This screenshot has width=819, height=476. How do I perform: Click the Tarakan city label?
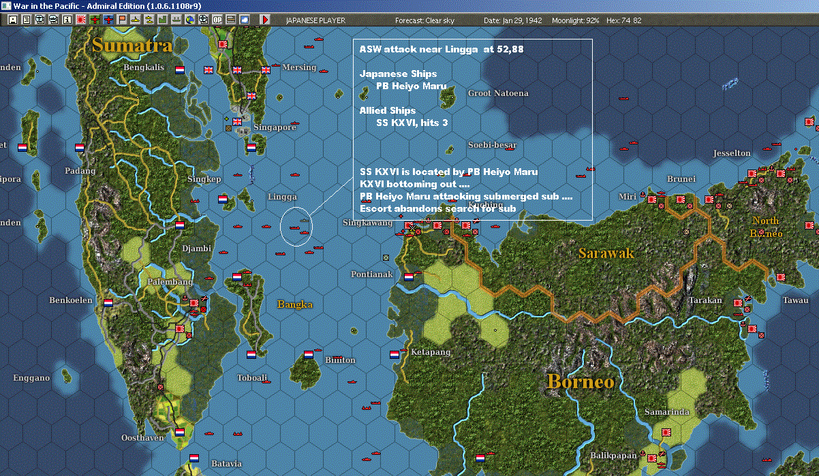[705, 300]
